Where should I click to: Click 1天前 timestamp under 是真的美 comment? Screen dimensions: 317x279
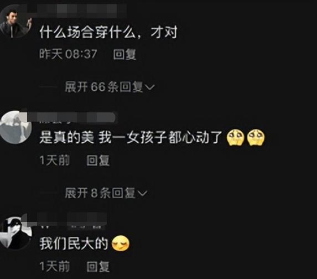pos(55,161)
